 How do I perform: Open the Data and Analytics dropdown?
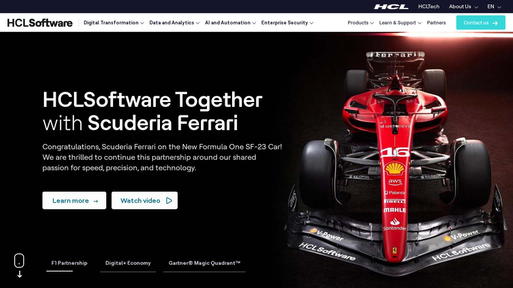click(175, 23)
